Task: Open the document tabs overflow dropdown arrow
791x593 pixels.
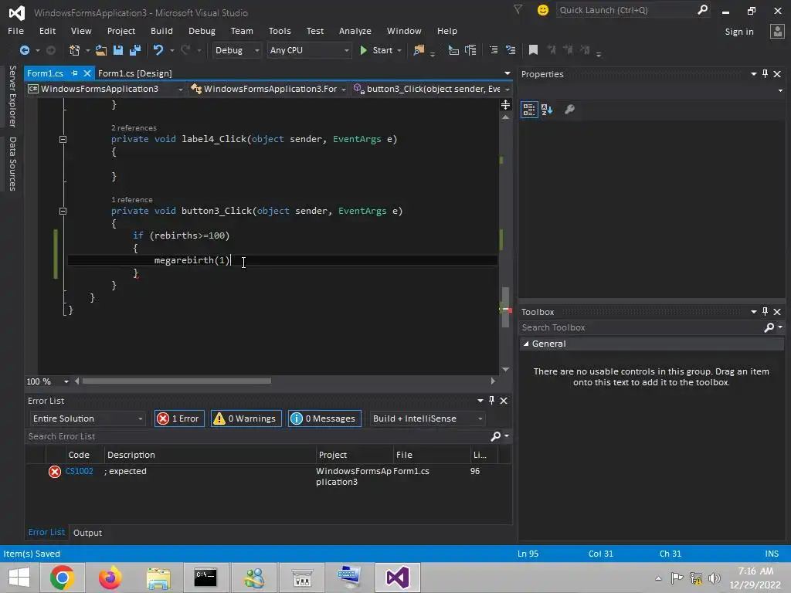Action: click(507, 73)
